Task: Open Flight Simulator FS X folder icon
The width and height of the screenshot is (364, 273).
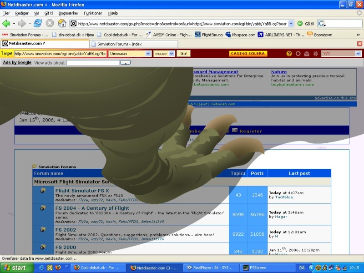Action: click(43, 190)
